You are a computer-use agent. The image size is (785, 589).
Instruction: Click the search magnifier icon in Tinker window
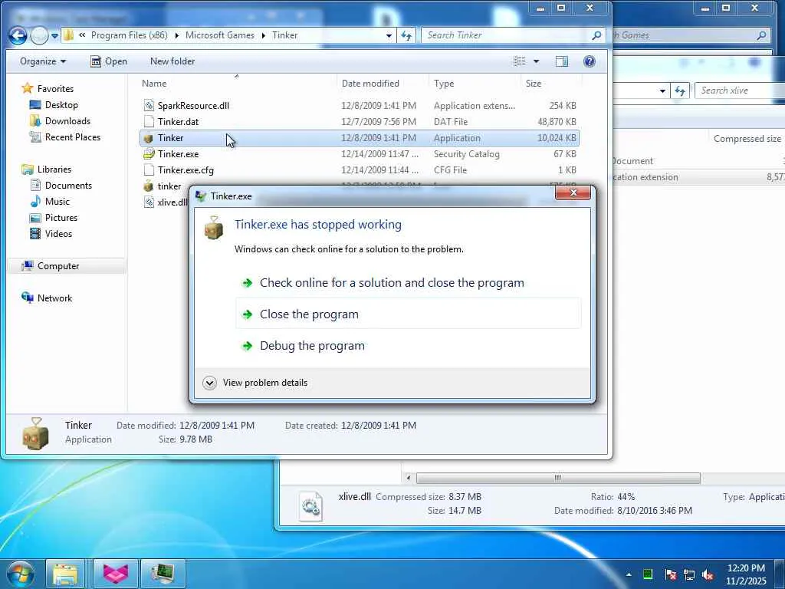coord(596,35)
